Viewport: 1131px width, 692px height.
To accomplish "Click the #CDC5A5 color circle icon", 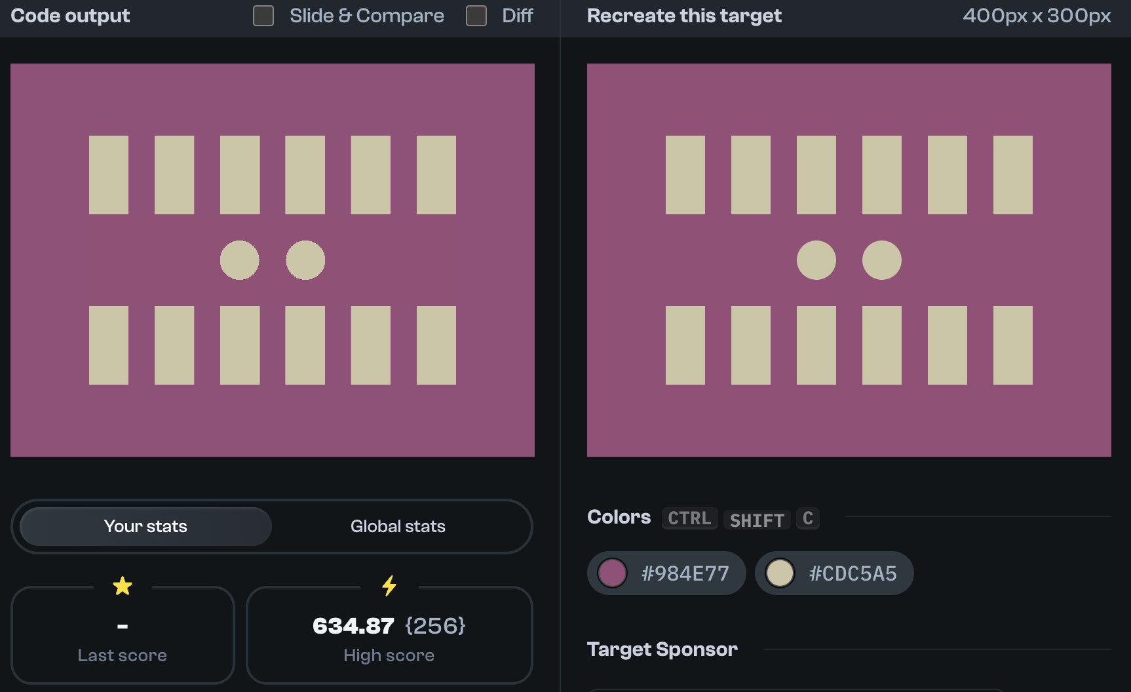I will [782, 573].
